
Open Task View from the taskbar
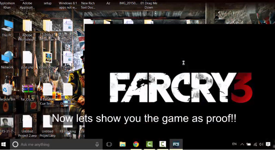click(109, 144)
